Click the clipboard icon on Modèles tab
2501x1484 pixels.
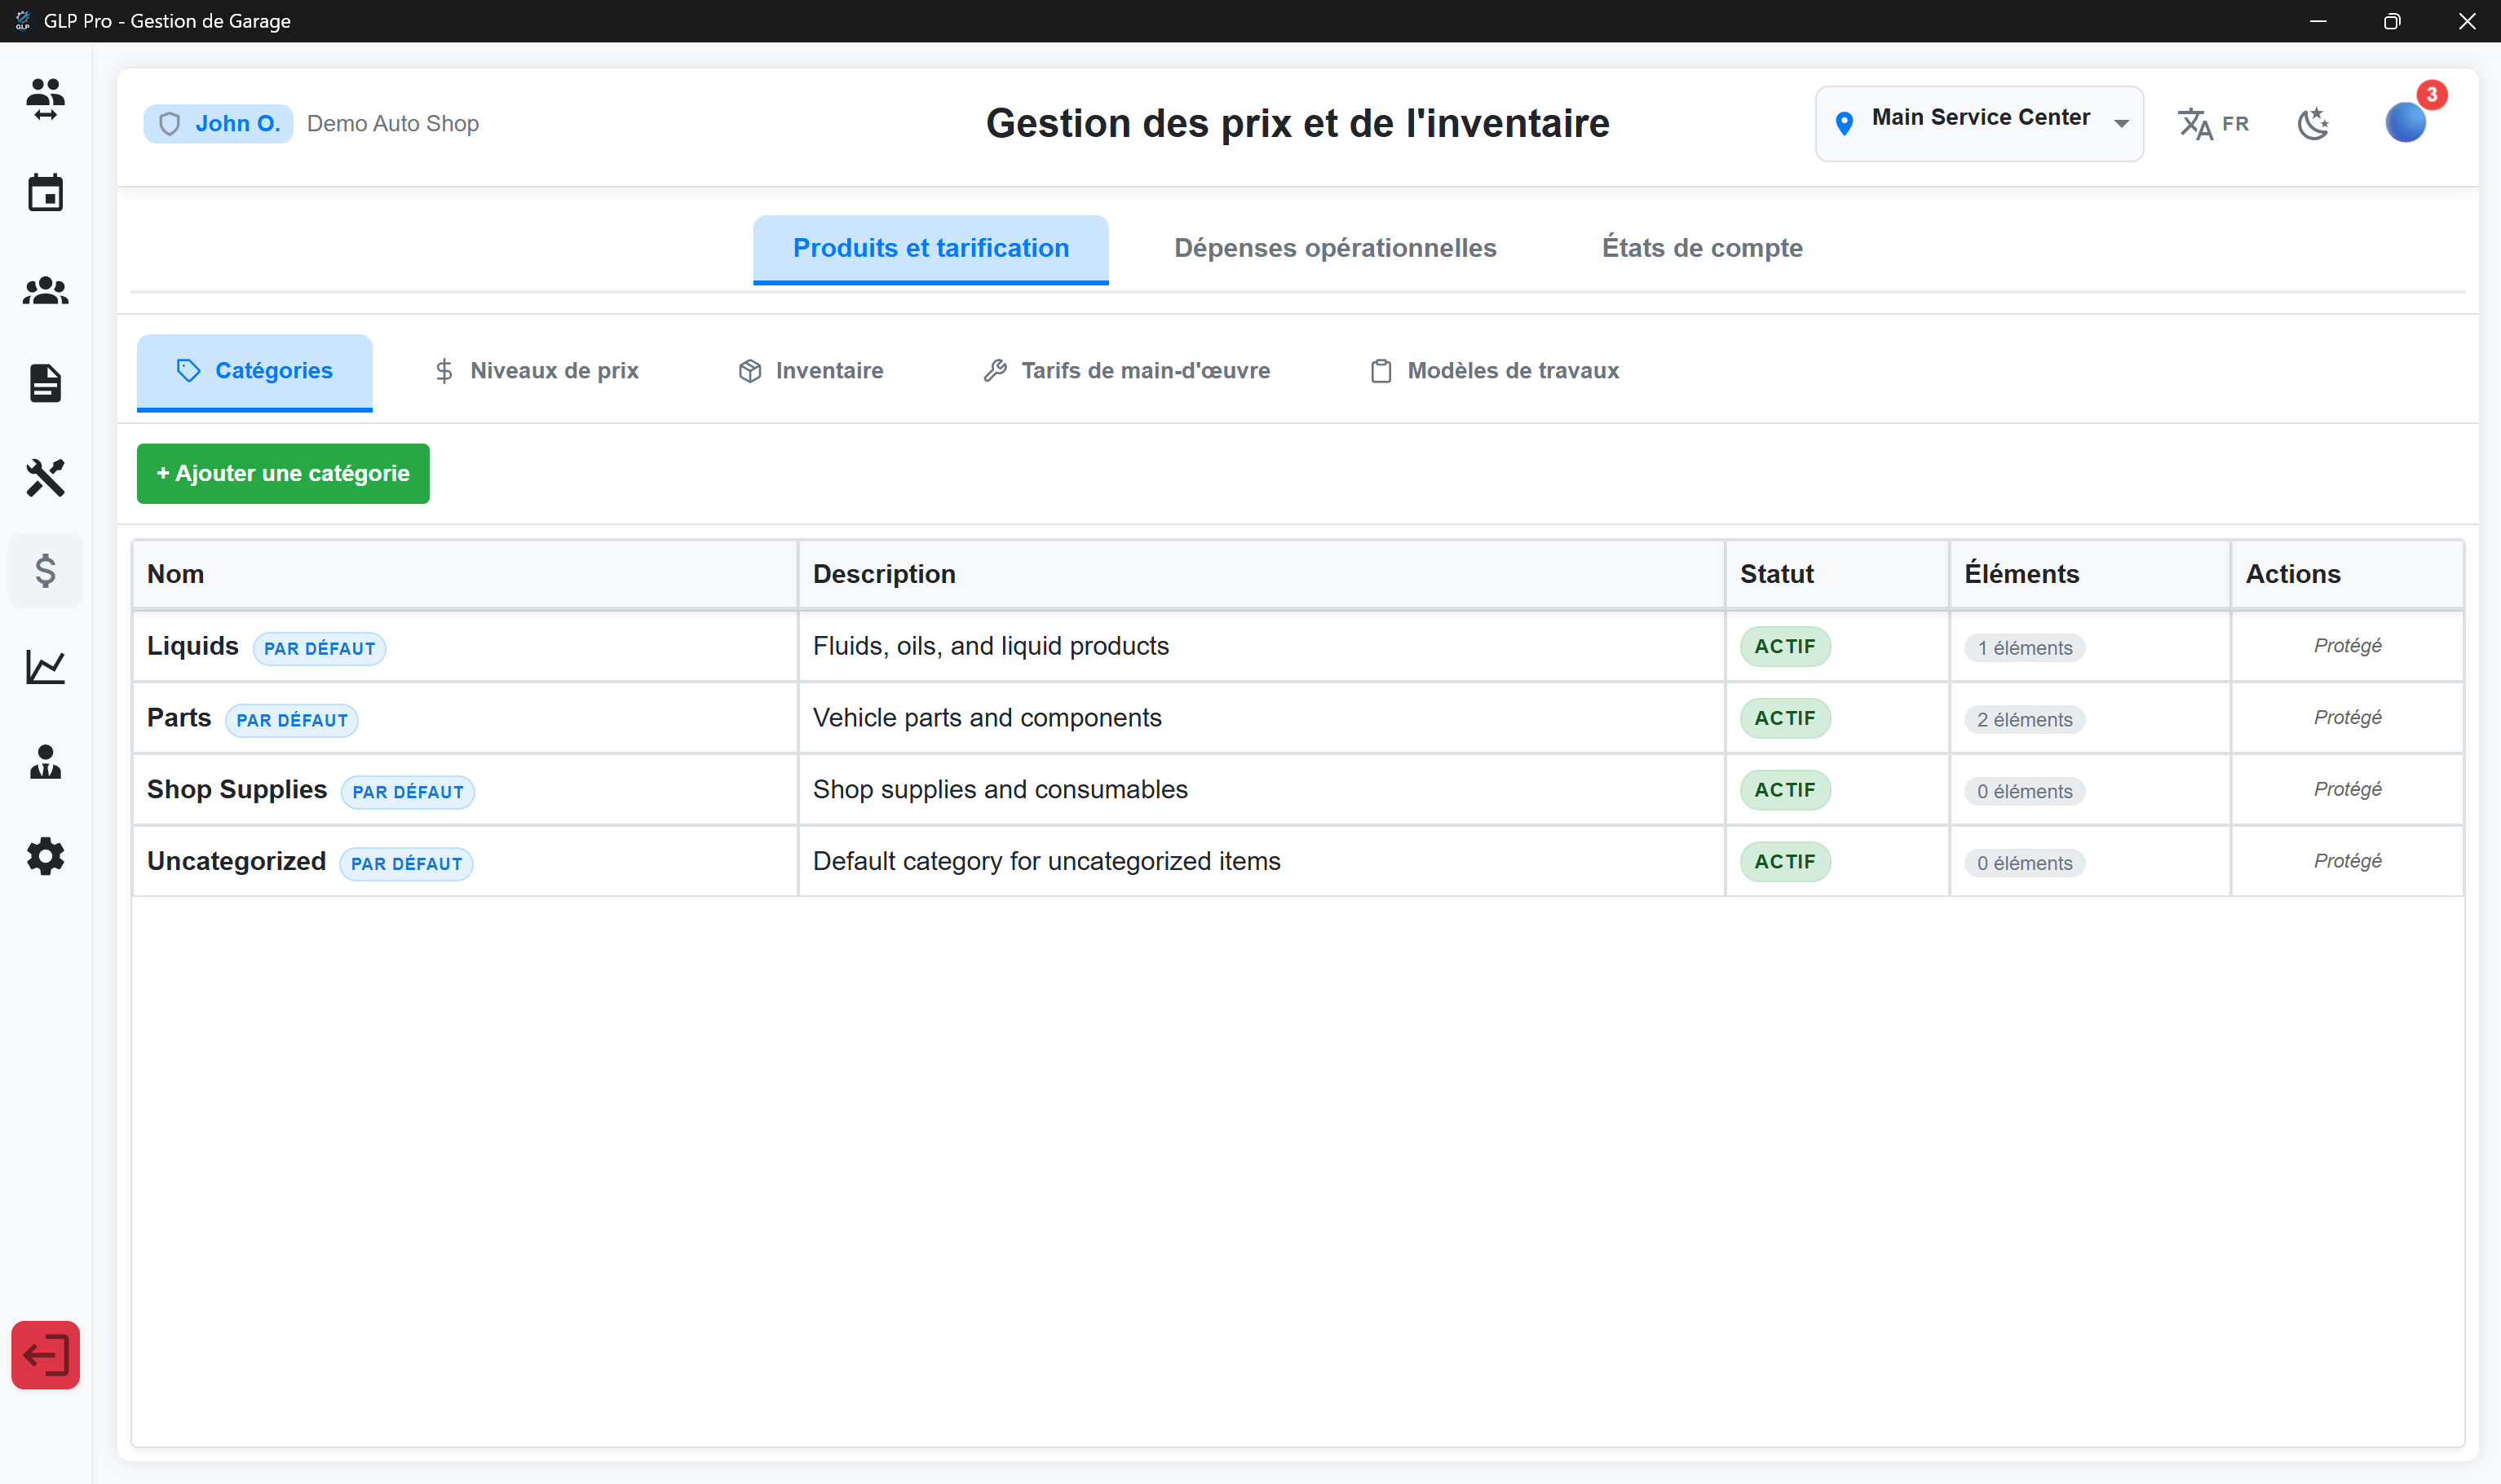[x=1381, y=371]
